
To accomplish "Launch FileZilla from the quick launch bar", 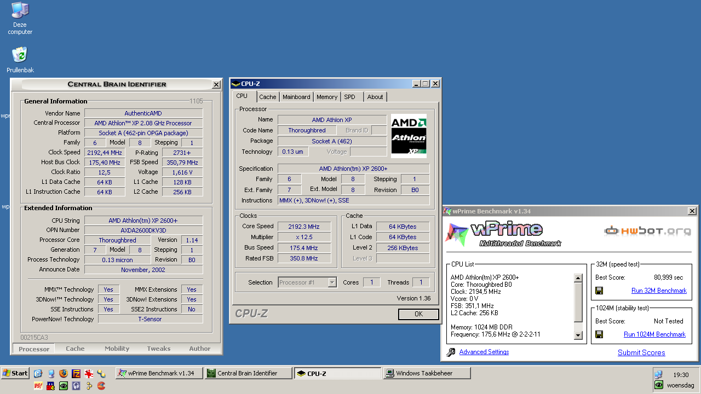I will [76, 373].
